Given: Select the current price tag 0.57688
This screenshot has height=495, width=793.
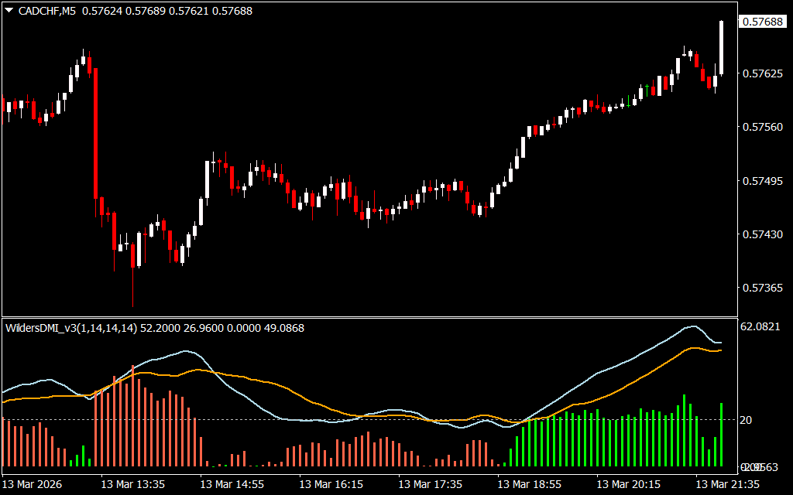Looking at the screenshot, I should [762, 22].
